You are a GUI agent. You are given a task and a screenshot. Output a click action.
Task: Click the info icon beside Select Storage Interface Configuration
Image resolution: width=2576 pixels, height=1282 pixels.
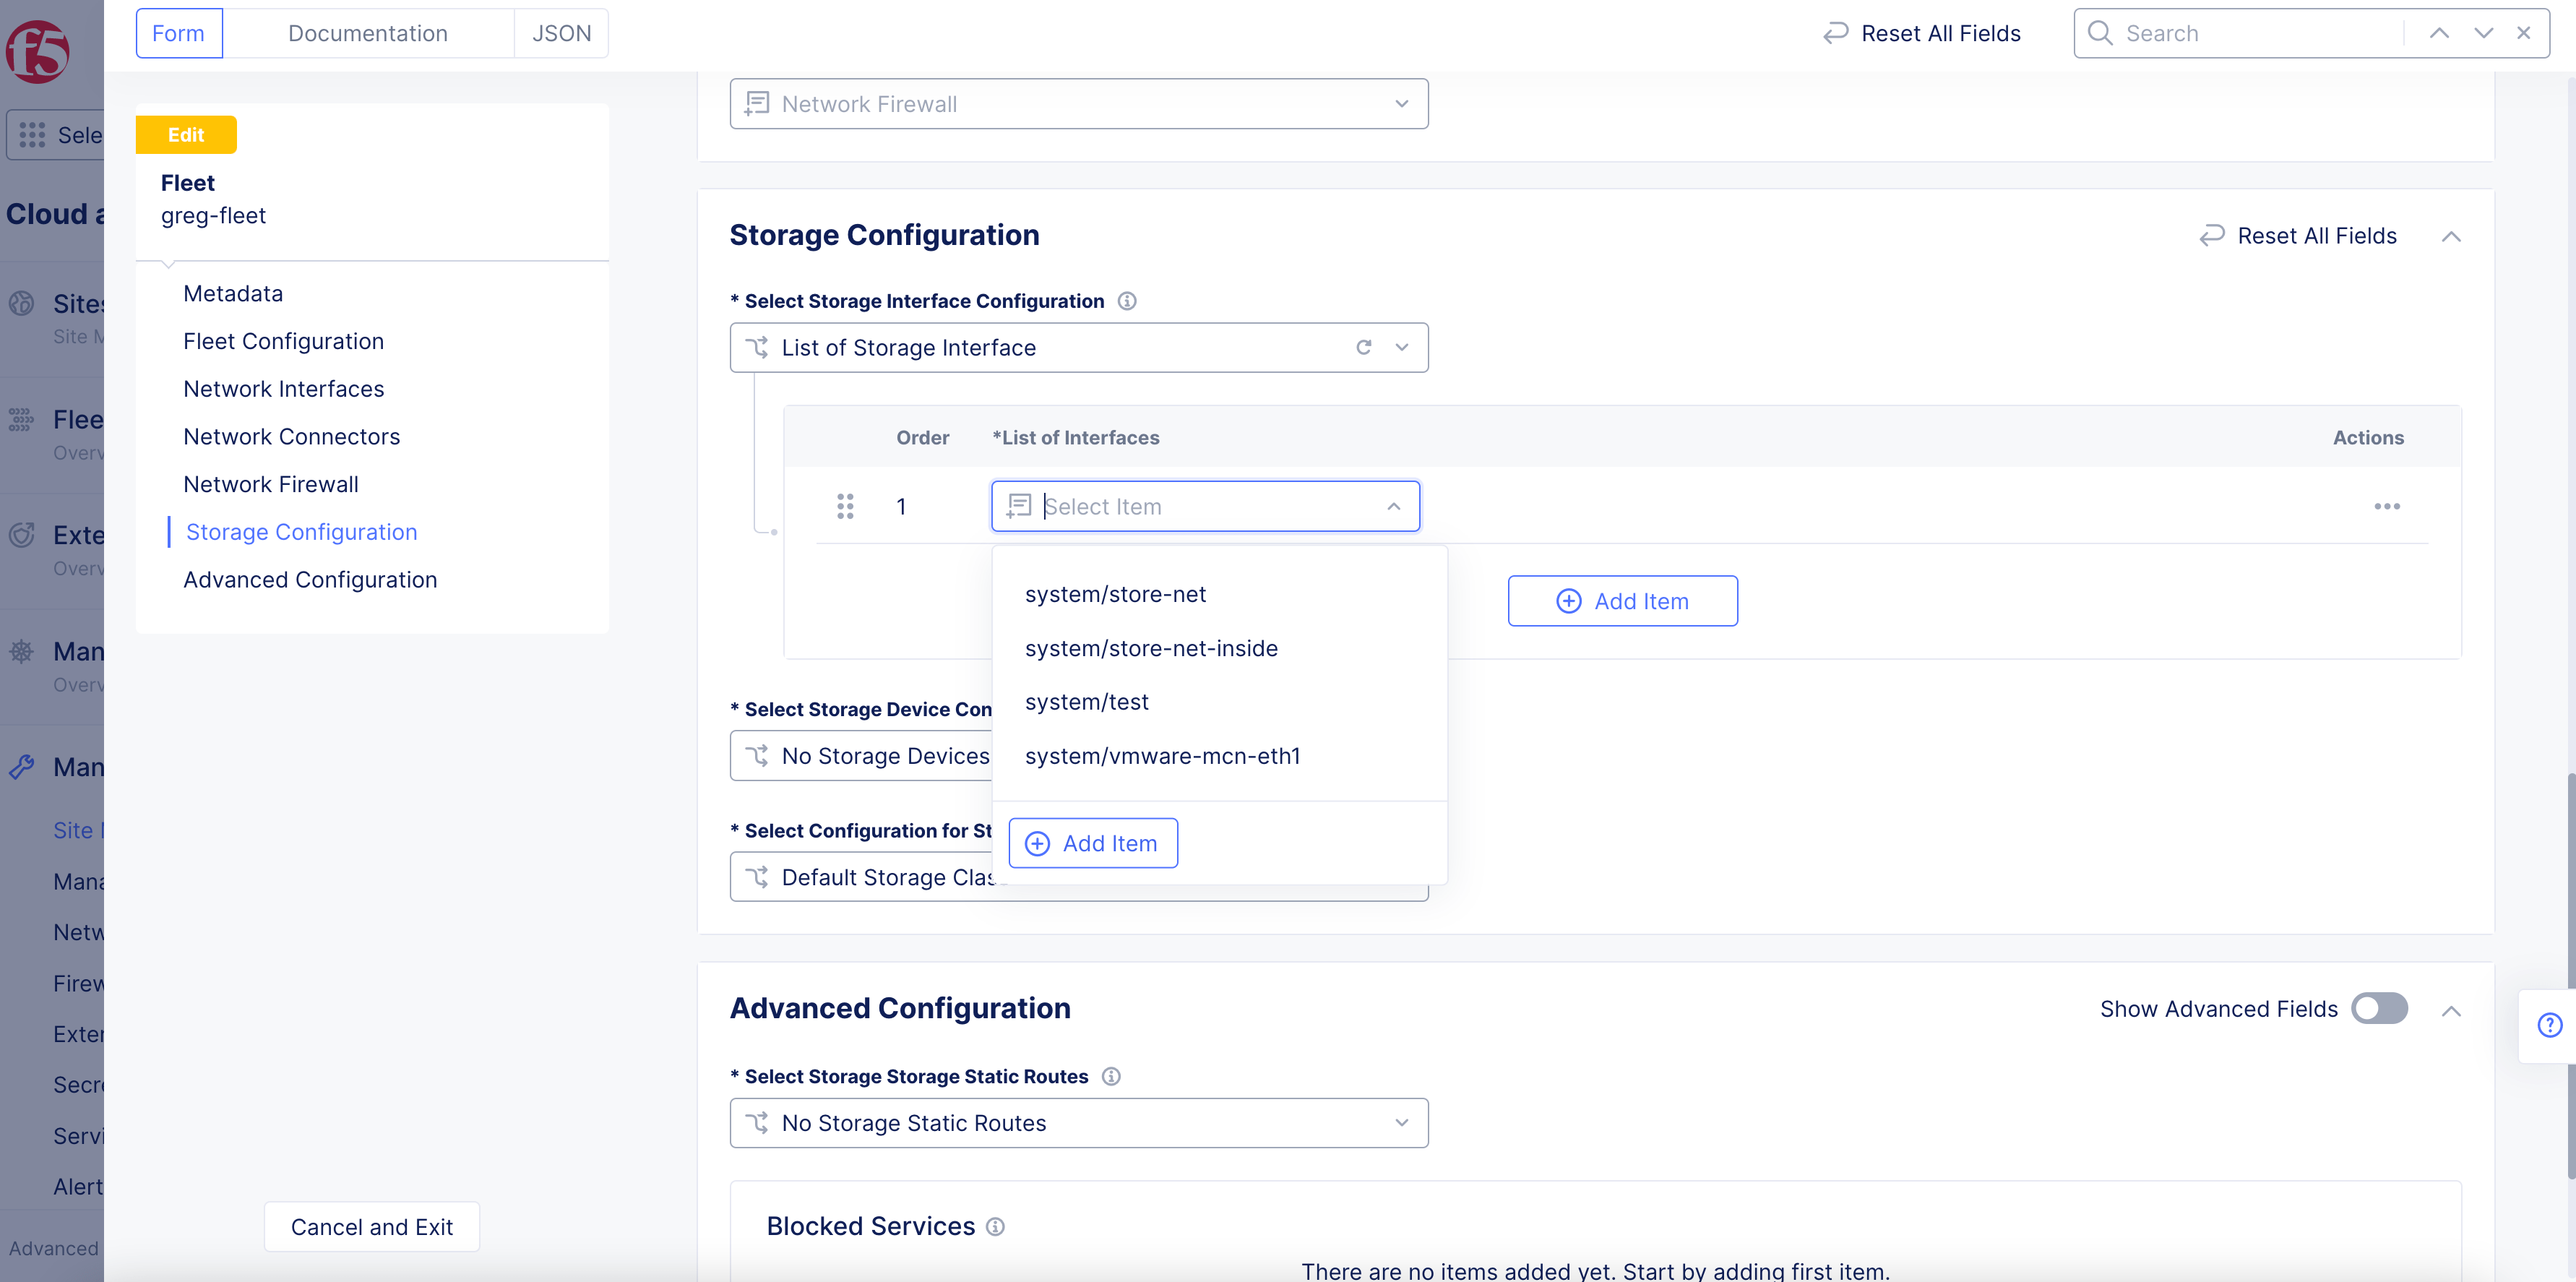[x=1127, y=300]
